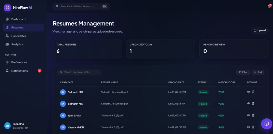Open Sidharth_Resume (1).pdf uploaded Jun 12
This screenshot has width=273, height=134.
(114, 104)
